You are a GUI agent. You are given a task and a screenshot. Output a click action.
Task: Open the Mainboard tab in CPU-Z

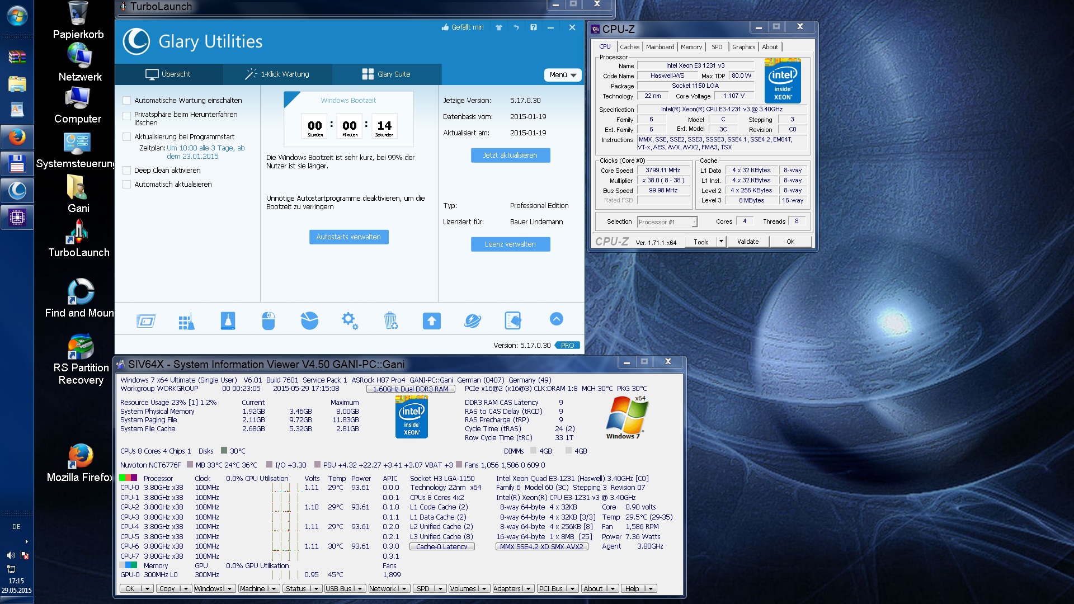660,47
